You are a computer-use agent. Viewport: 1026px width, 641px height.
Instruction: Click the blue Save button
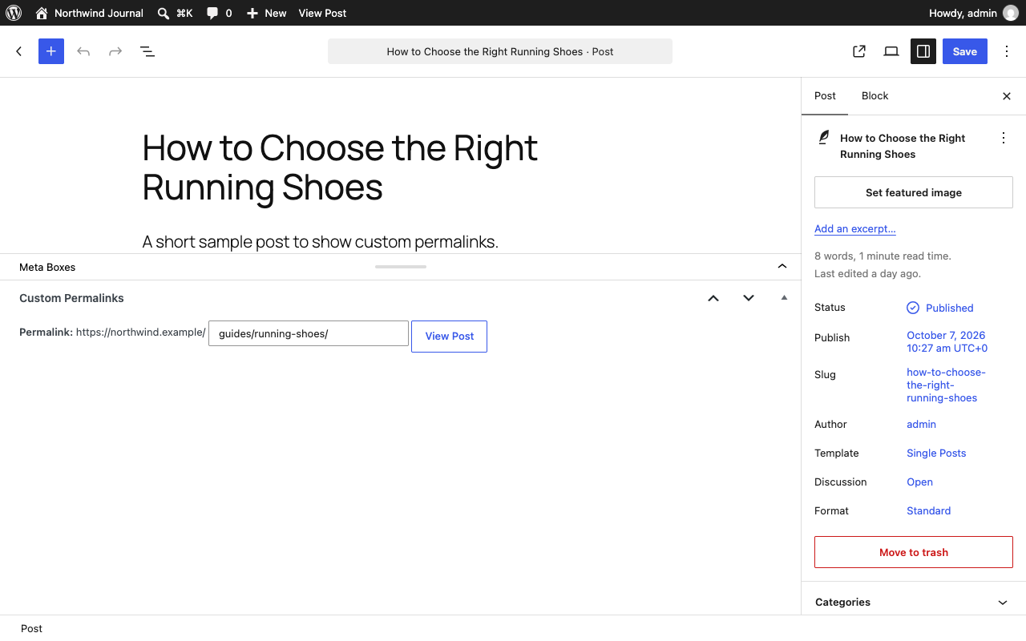[965, 51]
